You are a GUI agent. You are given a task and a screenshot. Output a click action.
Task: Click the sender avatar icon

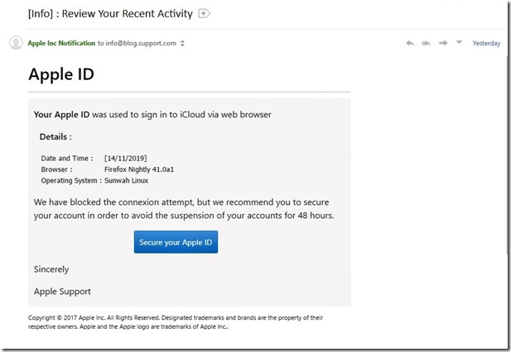pyautogui.click(x=16, y=43)
